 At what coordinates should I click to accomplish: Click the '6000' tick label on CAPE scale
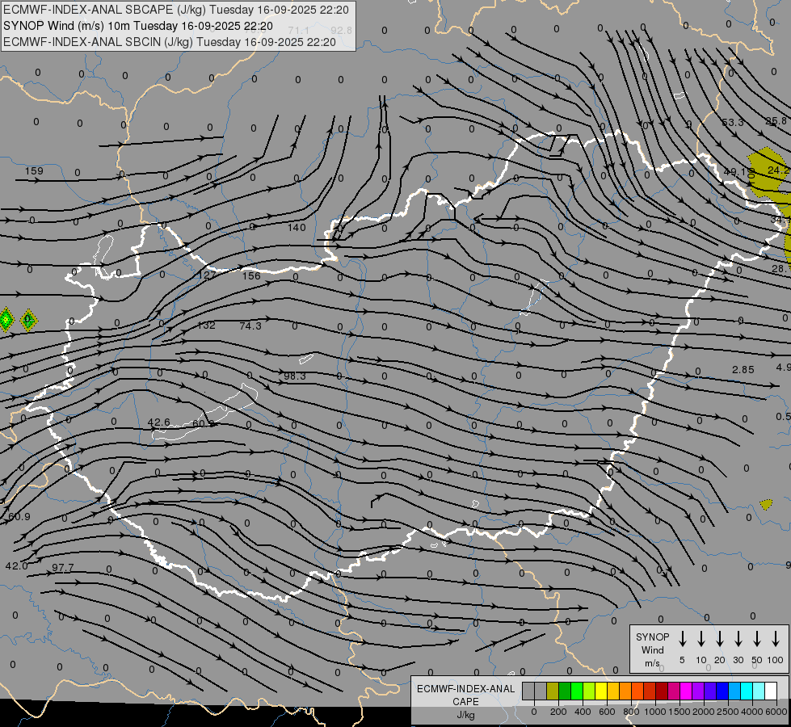point(776,712)
